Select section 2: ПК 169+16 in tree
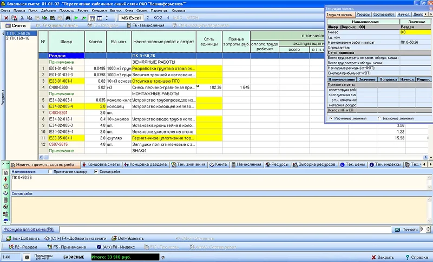The image size is (433, 262). click(18, 39)
